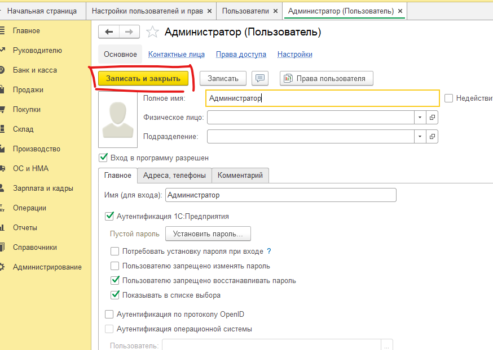Toggle Аутентификация операционной системы checkbox
The height and width of the screenshot is (350, 493).
click(x=109, y=329)
